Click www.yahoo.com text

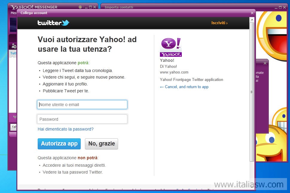(174, 72)
